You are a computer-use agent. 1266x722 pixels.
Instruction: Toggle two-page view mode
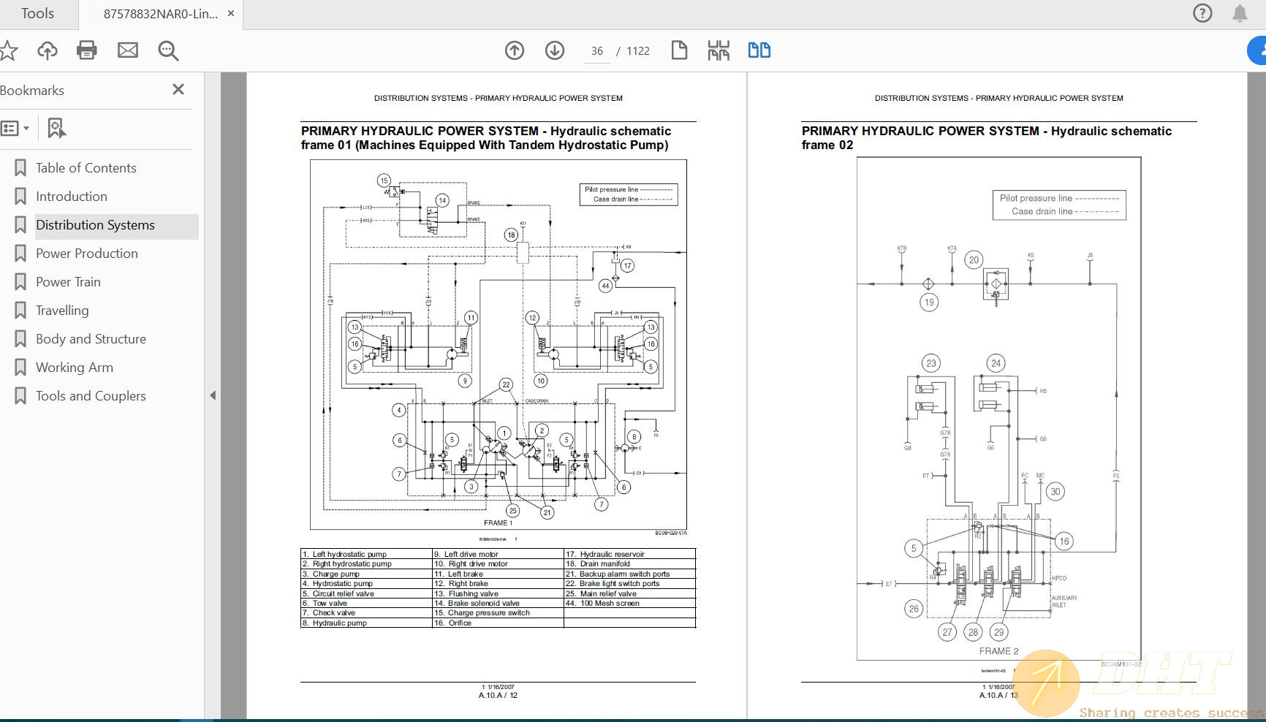759,50
